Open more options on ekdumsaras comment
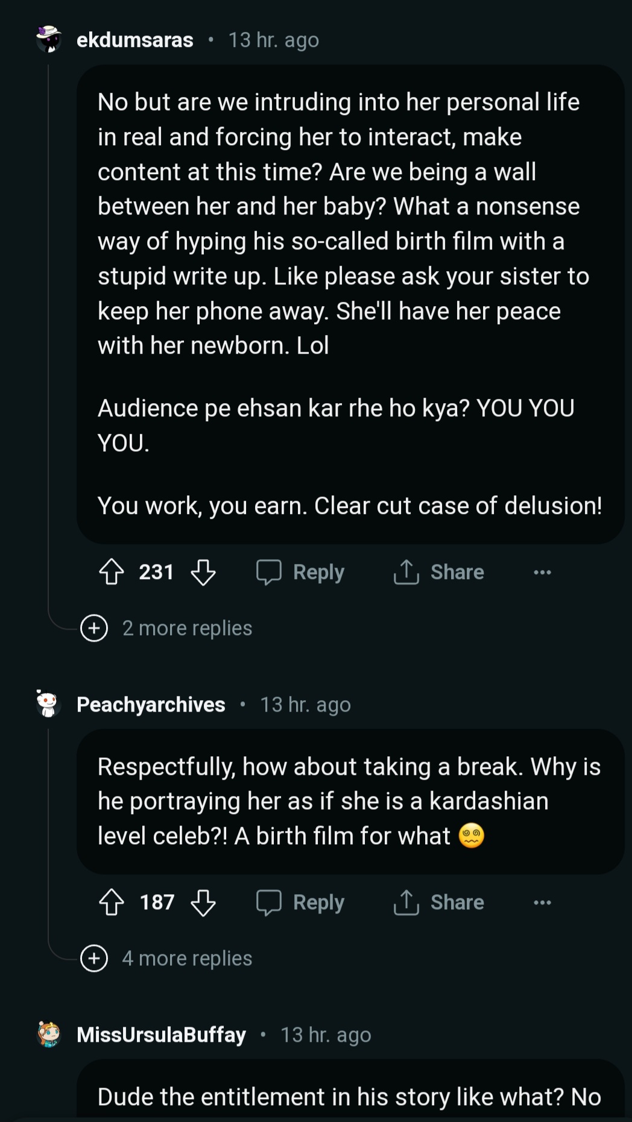This screenshot has height=1122, width=632. point(542,572)
